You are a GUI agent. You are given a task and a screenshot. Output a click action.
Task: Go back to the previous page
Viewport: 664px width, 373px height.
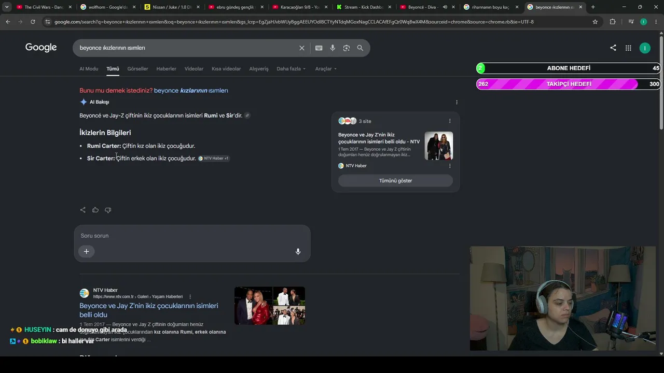[8, 22]
